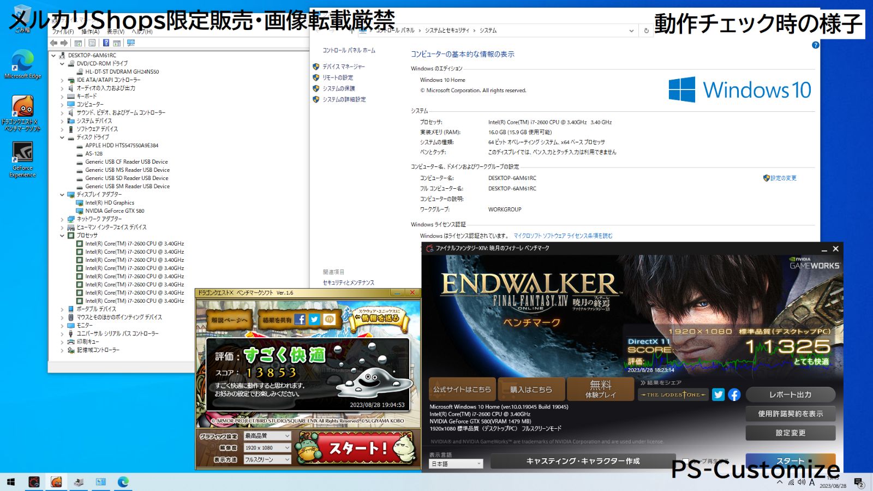The height and width of the screenshot is (491, 873).
Task: Click the レポート出力 button in FFXIV benchmark
Action: [x=790, y=394]
